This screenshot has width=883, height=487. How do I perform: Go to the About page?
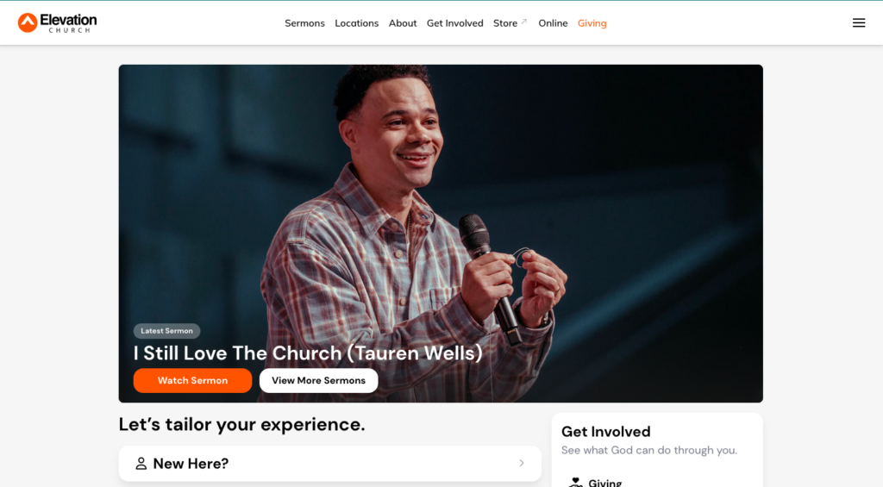[403, 23]
